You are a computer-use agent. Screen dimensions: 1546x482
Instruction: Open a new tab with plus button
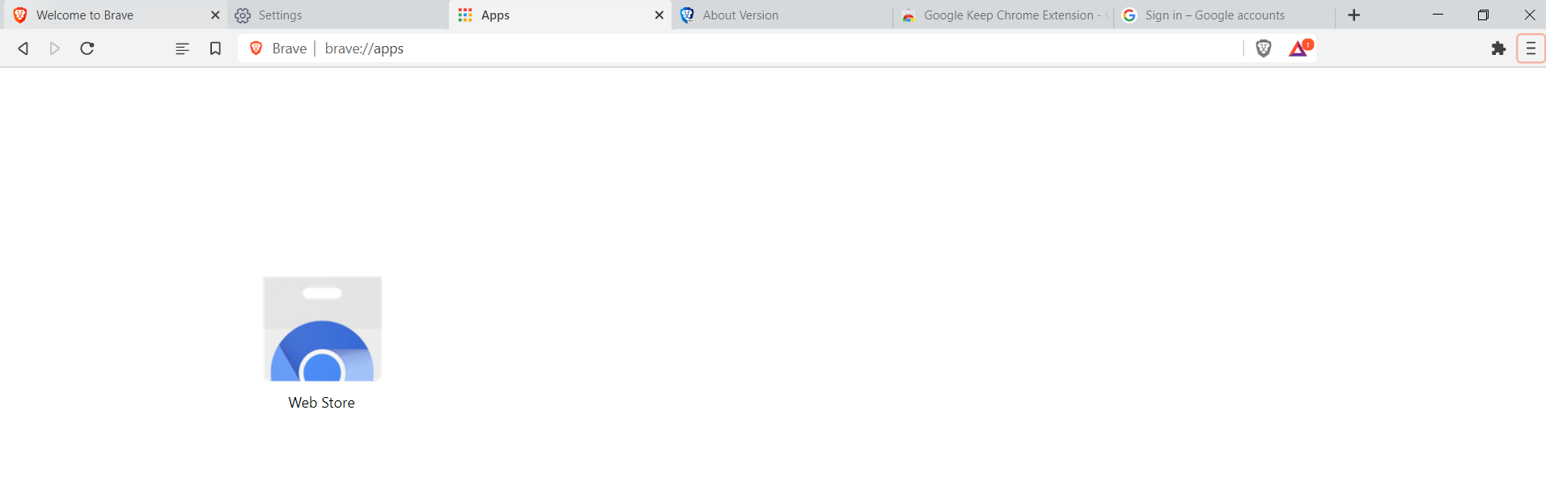tap(1354, 15)
